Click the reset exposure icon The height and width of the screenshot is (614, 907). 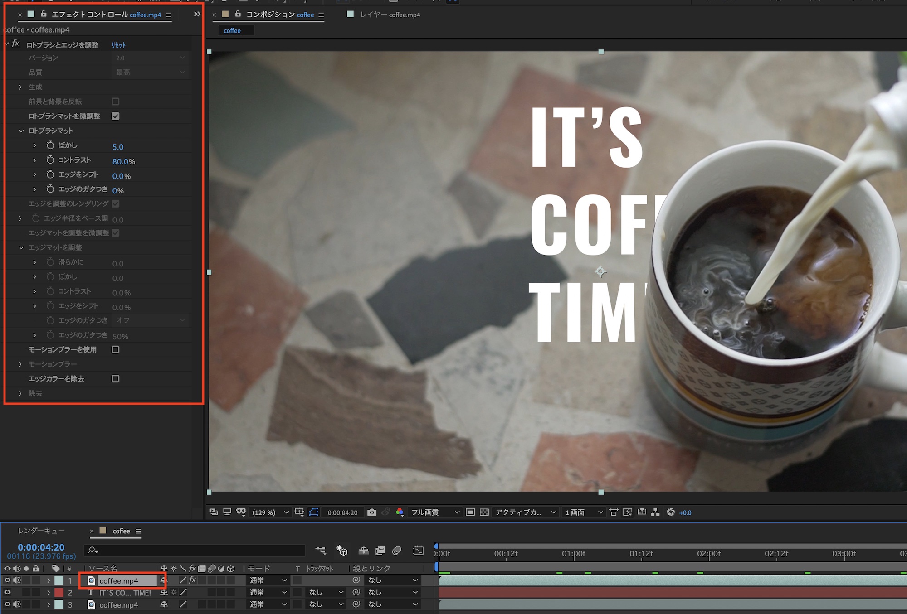pos(671,512)
